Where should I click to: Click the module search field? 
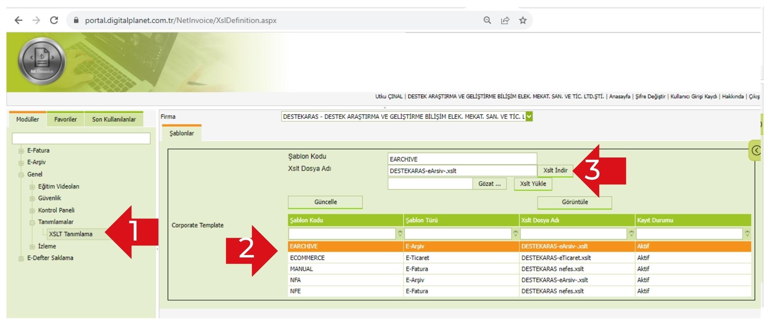81,138
